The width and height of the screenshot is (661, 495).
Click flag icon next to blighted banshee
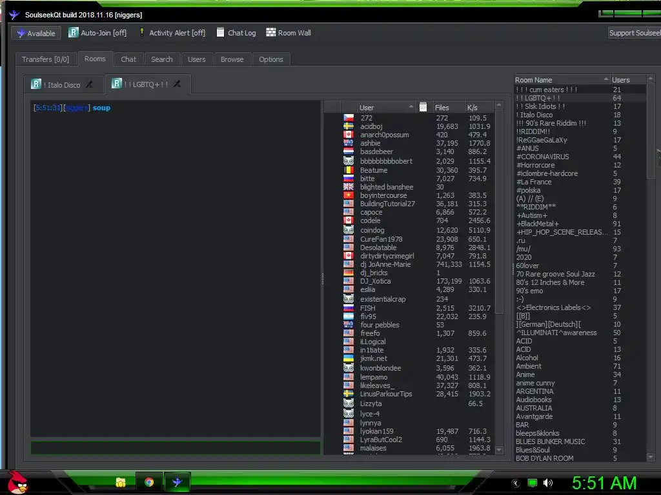point(349,187)
